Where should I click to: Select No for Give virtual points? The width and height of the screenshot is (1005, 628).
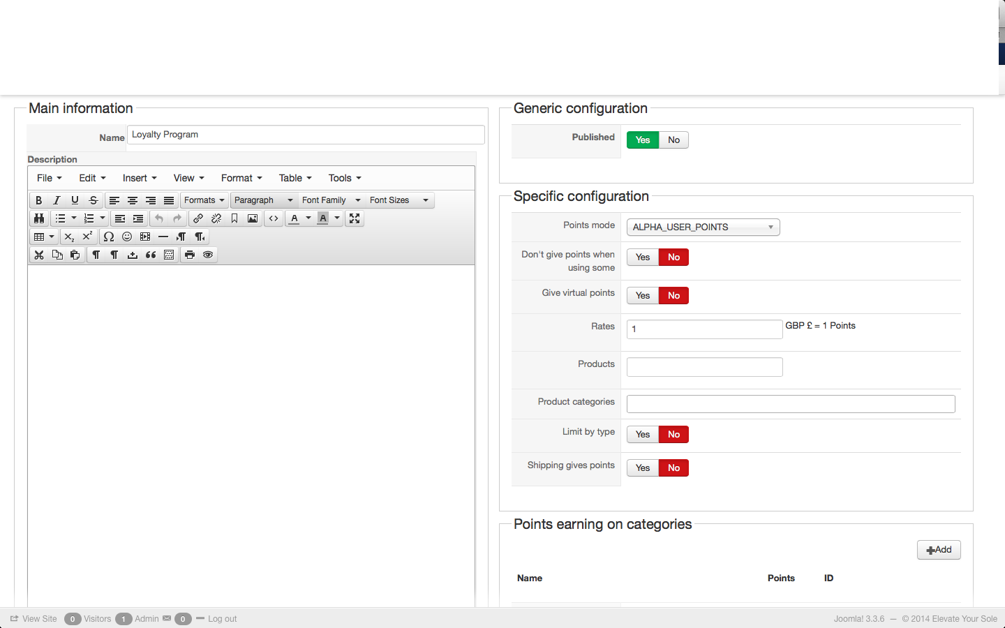(x=673, y=296)
